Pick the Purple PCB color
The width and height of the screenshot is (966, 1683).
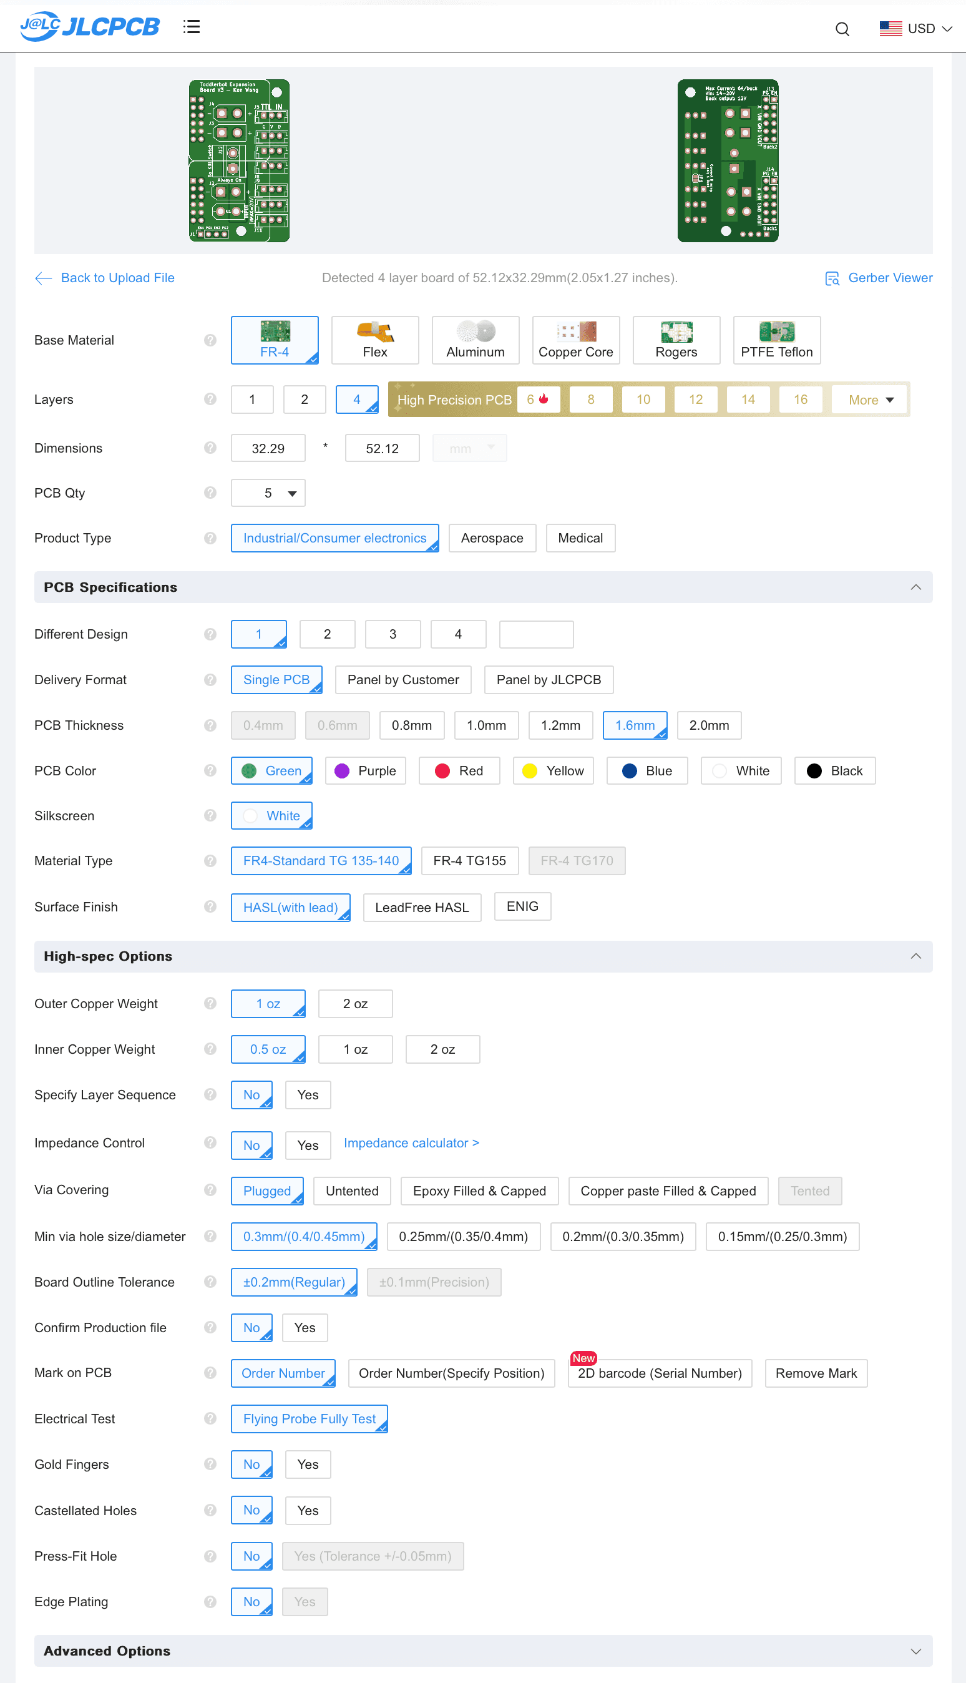tap(365, 770)
